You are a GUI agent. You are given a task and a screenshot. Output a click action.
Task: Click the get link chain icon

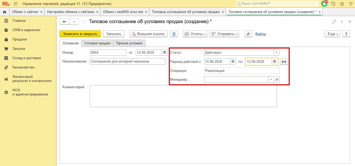coord(334,22)
